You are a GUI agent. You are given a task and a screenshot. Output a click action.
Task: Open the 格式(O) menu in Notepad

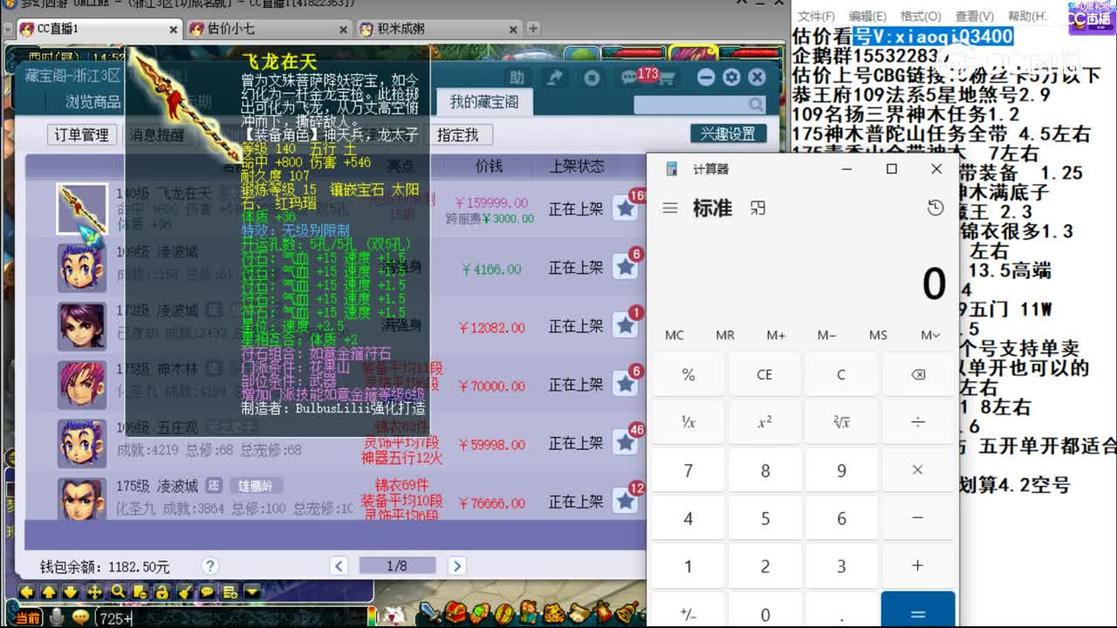click(x=921, y=16)
